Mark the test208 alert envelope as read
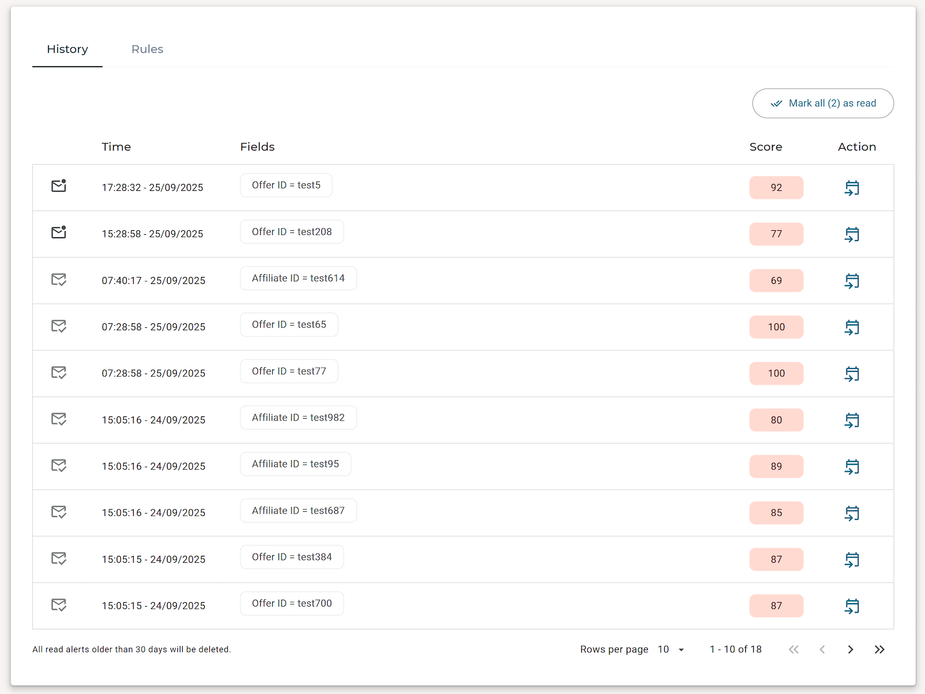Screen dimensions: 925x694 click(58, 232)
